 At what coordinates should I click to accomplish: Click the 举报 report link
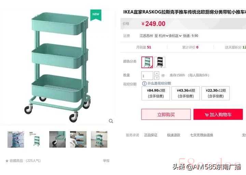coord(106,161)
